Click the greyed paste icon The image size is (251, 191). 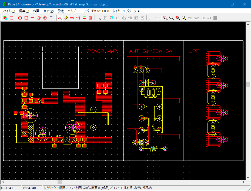tap(130, 18)
